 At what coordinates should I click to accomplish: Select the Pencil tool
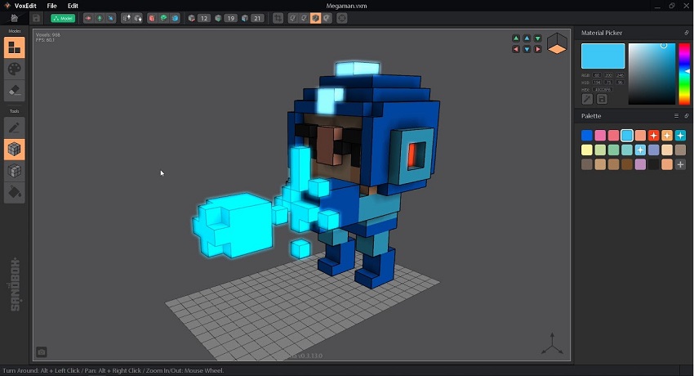[14, 128]
